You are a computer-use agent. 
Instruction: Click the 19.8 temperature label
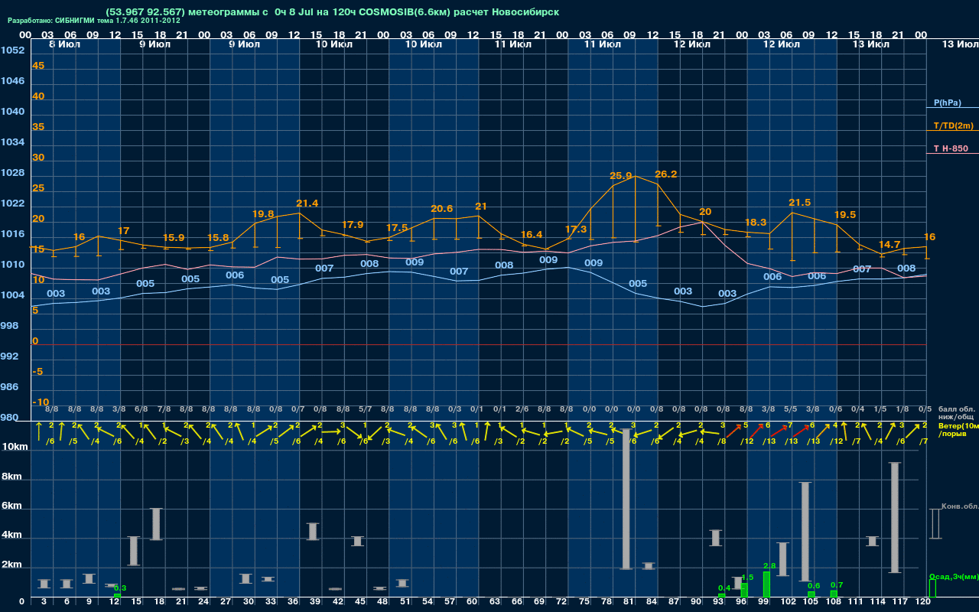click(263, 214)
